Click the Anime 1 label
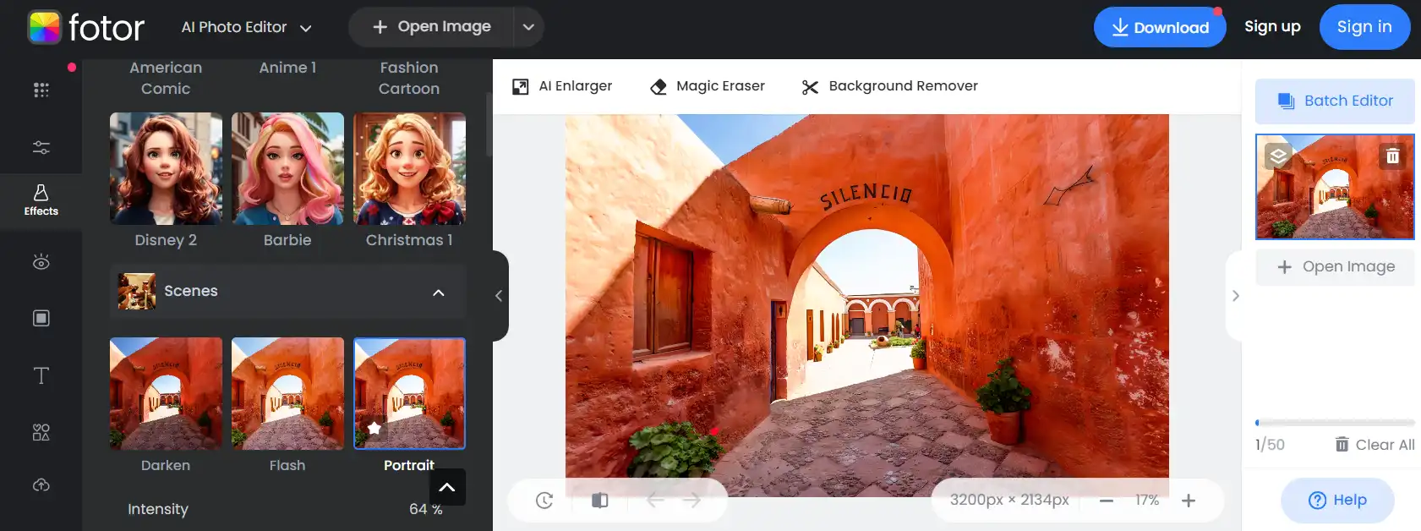1421x531 pixels. click(287, 68)
